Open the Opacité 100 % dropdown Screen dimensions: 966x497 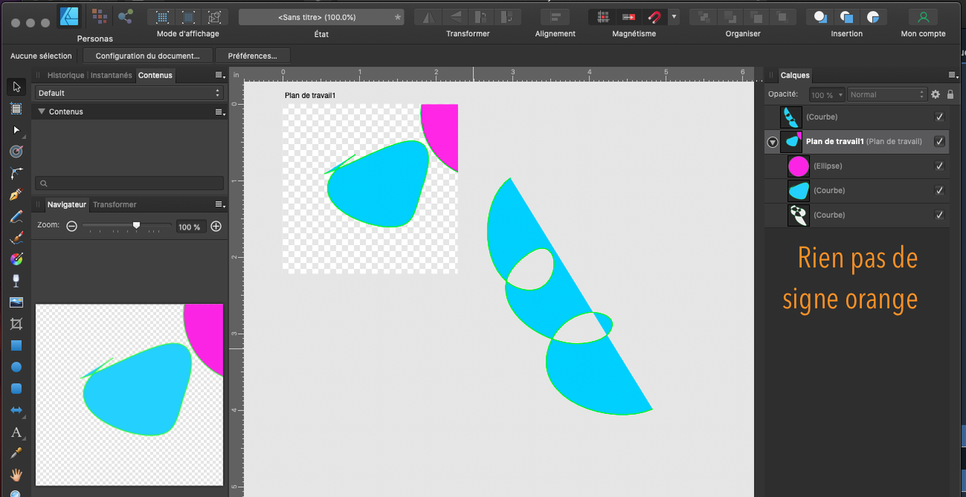pos(827,94)
